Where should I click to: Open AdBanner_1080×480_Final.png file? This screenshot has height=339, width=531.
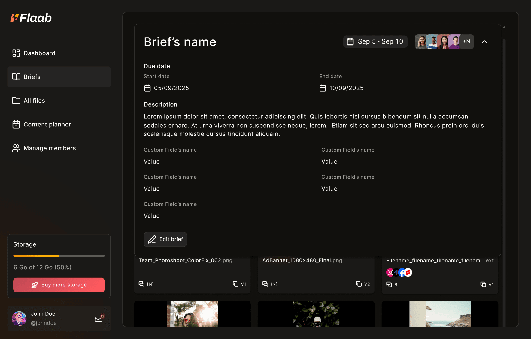302,260
